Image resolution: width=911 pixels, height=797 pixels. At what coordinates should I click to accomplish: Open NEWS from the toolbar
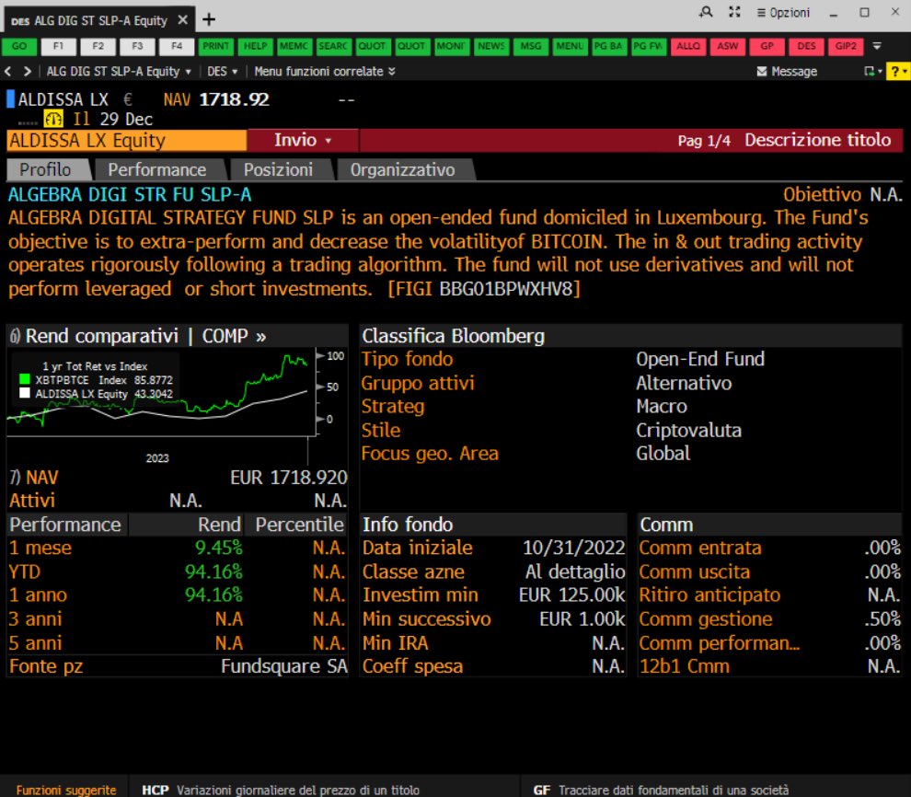491,46
